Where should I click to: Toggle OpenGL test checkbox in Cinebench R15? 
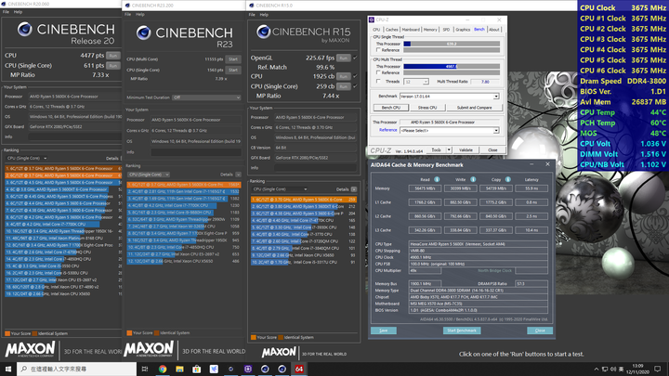pyautogui.click(x=355, y=58)
